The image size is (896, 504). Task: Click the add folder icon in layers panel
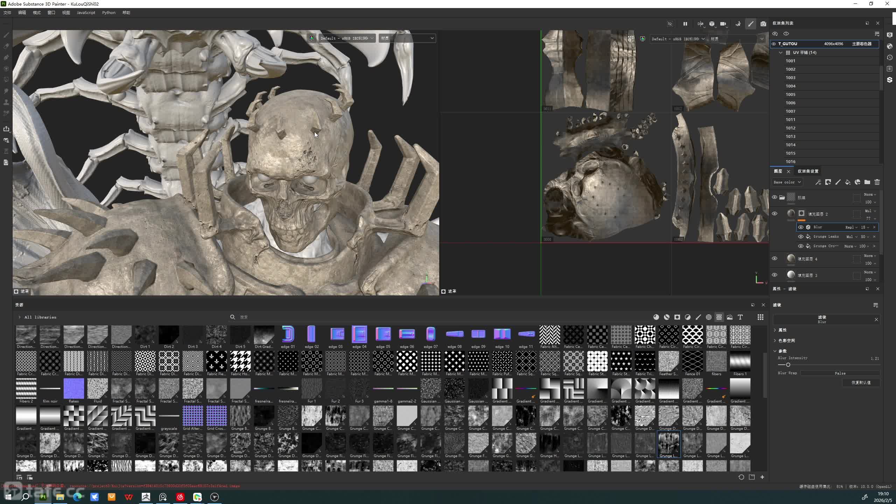867,182
